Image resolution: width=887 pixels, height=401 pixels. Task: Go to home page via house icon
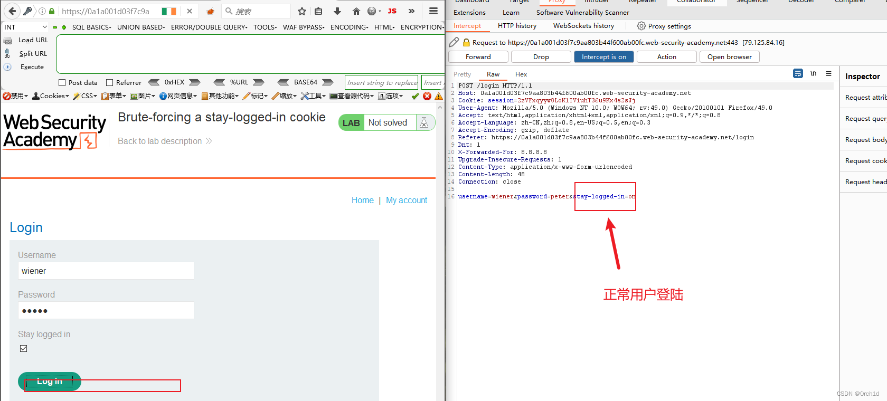coord(356,11)
